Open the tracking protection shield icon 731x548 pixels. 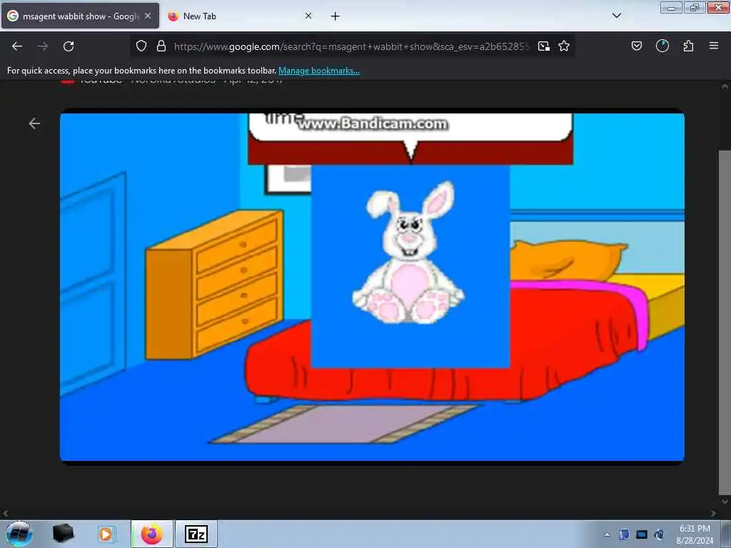pos(141,46)
